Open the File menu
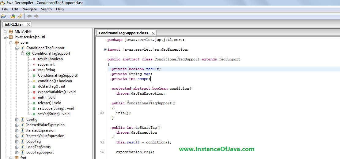This screenshot has width=340, height=159. 5,9
